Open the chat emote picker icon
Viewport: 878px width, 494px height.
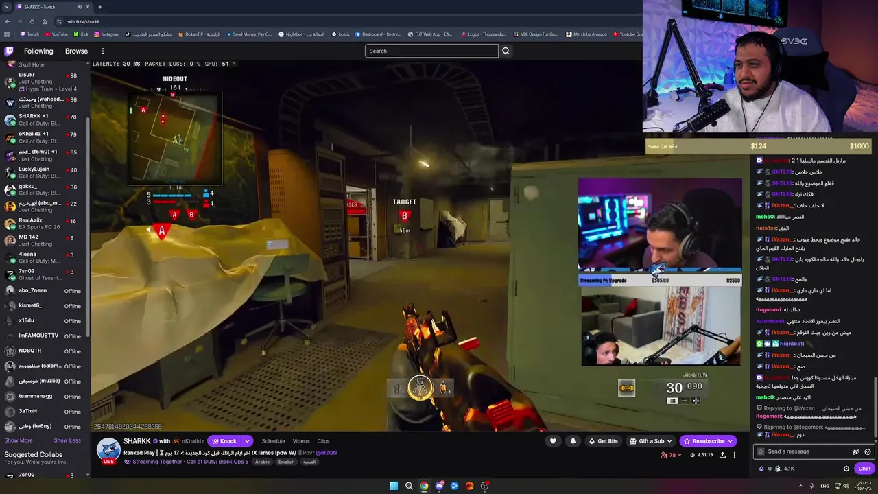(x=868, y=451)
